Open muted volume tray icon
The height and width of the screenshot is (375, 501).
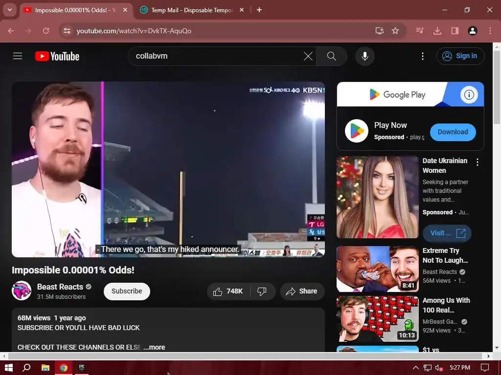coord(439,368)
